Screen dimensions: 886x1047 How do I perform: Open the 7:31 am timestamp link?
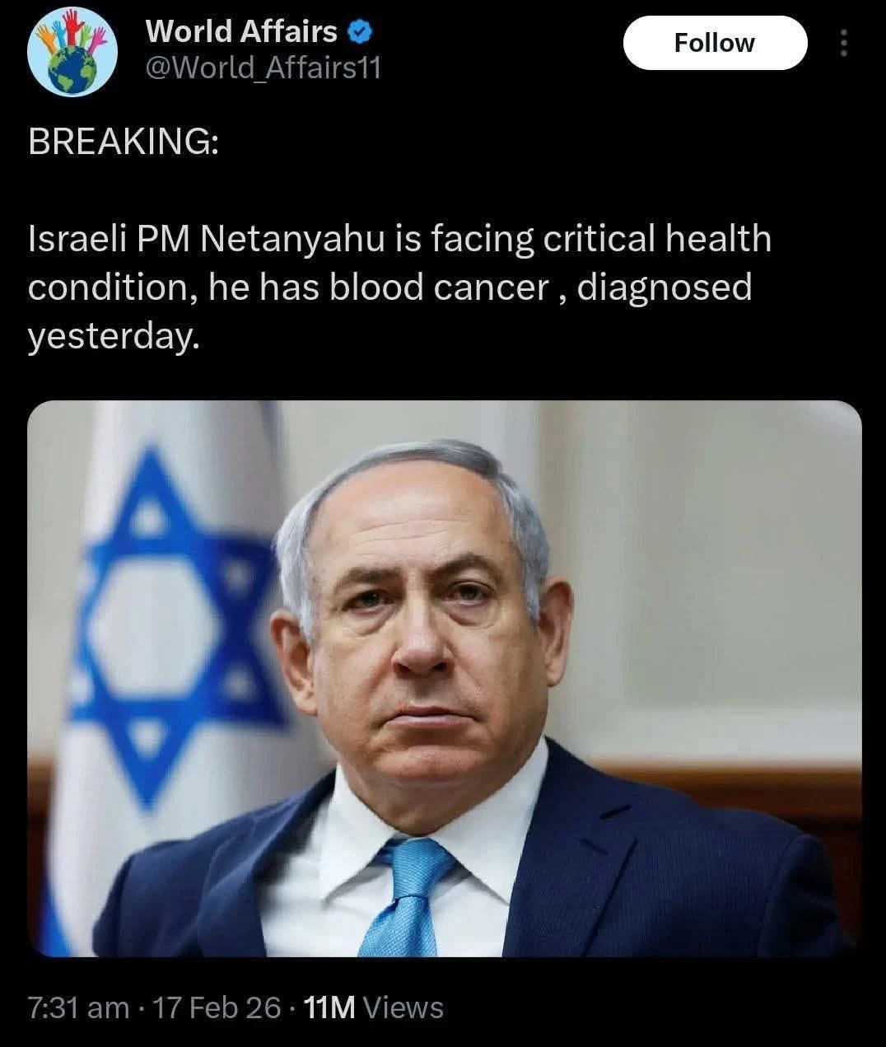click(x=78, y=1007)
